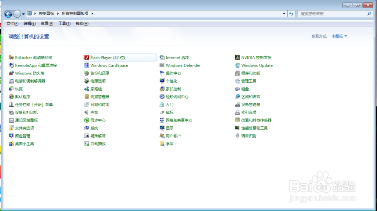Click the 家庭组 icon

pyautogui.click(x=87, y=89)
